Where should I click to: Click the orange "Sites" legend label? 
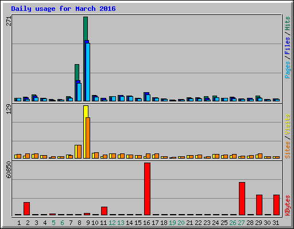click(288, 150)
